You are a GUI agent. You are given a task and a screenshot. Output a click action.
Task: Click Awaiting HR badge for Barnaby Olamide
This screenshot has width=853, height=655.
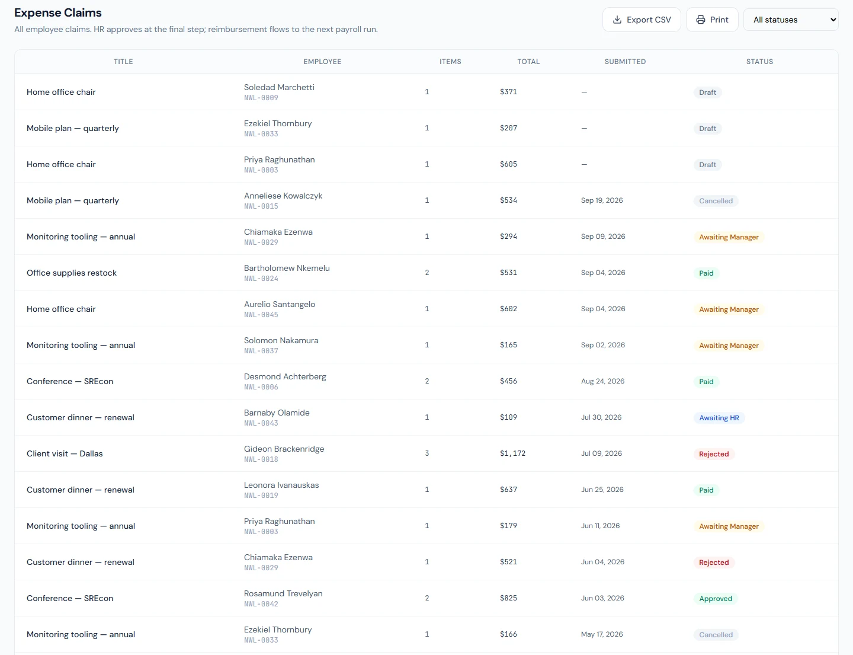click(x=719, y=418)
